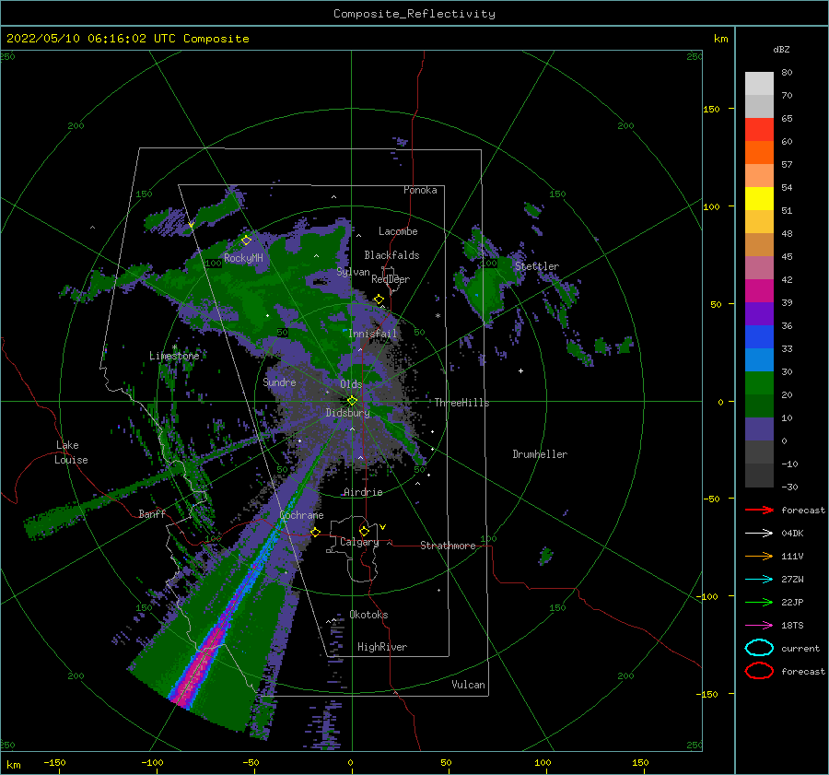Image resolution: width=829 pixels, height=775 pixels.
Task: Click the white asterisk marker above Limestone
Action: (174, 347)
